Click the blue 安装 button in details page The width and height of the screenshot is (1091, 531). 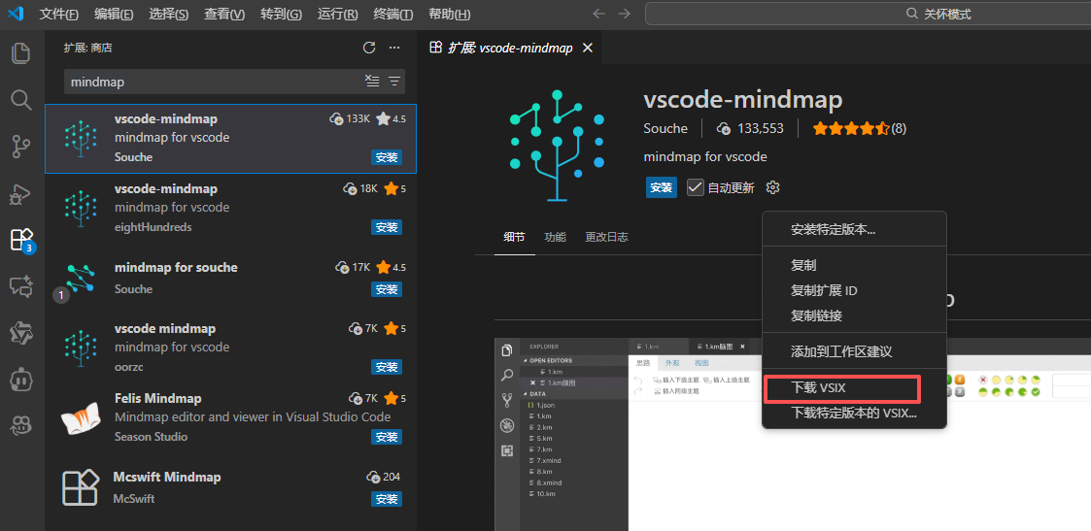[662, 187]
